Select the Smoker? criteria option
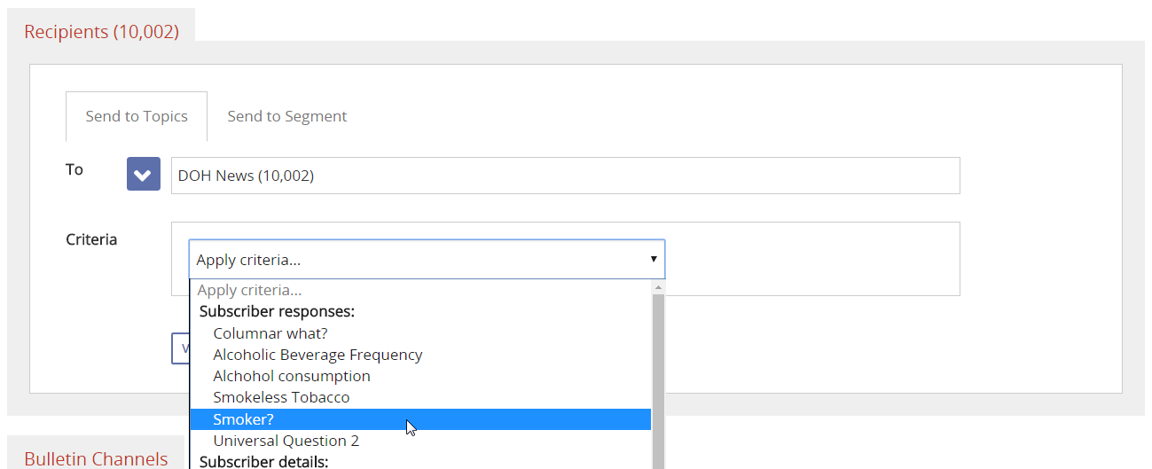The image size is (1152, 469). click(244, 419)
